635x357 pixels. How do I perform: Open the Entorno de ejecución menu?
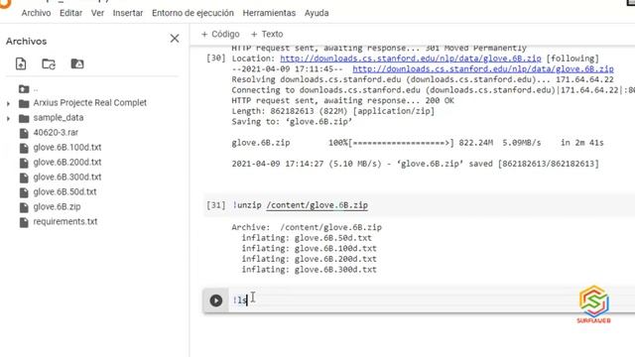[x=192, y=13]
